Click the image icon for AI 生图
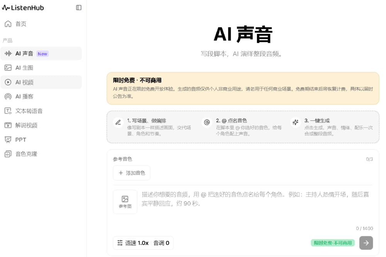Viewport: 386px width, 257px height. click(8, 68)
